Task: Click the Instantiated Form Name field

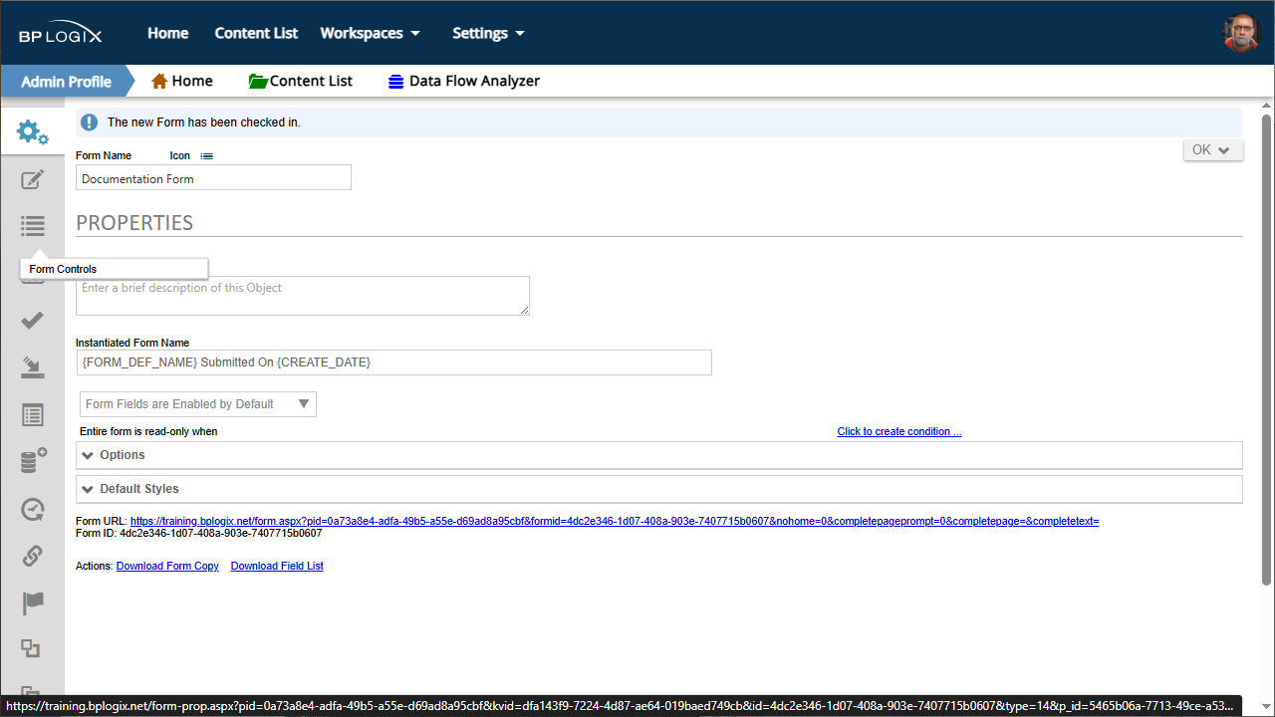Action: pyautogui.click(x=393, y=362)
